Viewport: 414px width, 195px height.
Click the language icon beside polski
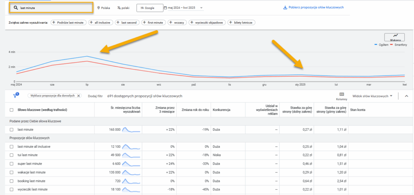click(119, 8)
